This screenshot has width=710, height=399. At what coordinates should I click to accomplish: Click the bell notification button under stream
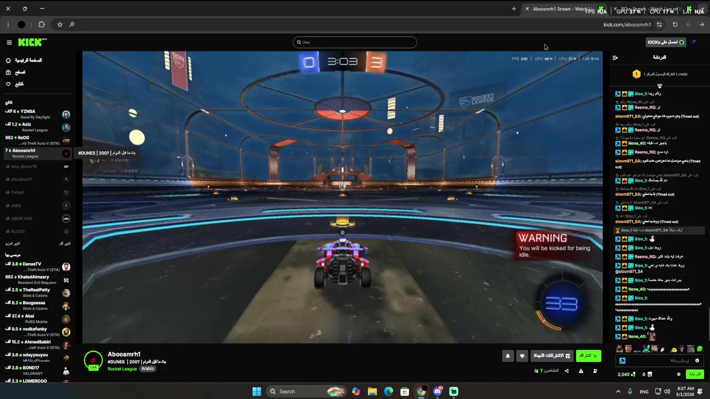point(508,356)
